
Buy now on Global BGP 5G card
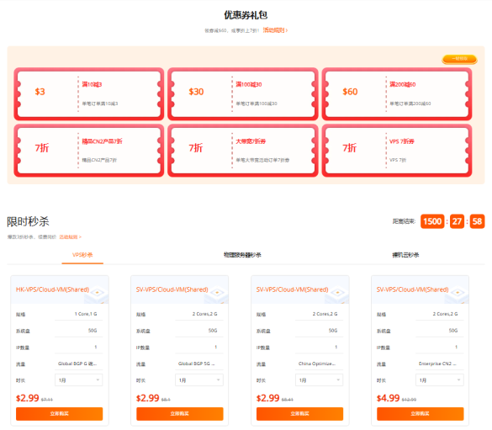(180, 414)
